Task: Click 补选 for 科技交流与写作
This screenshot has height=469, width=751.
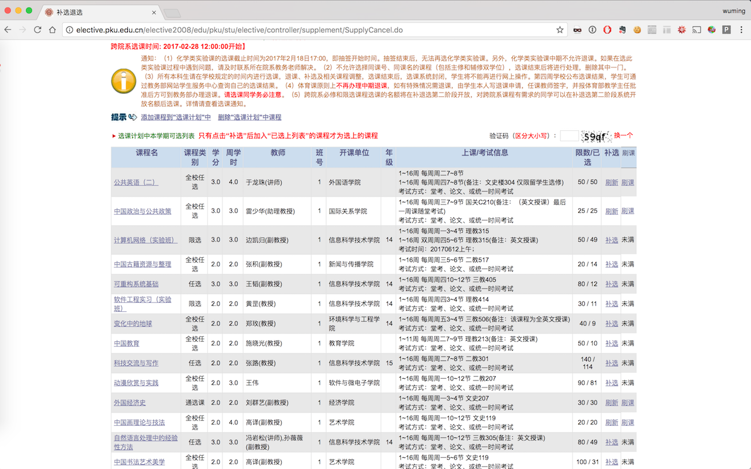Action: [611, 363]
